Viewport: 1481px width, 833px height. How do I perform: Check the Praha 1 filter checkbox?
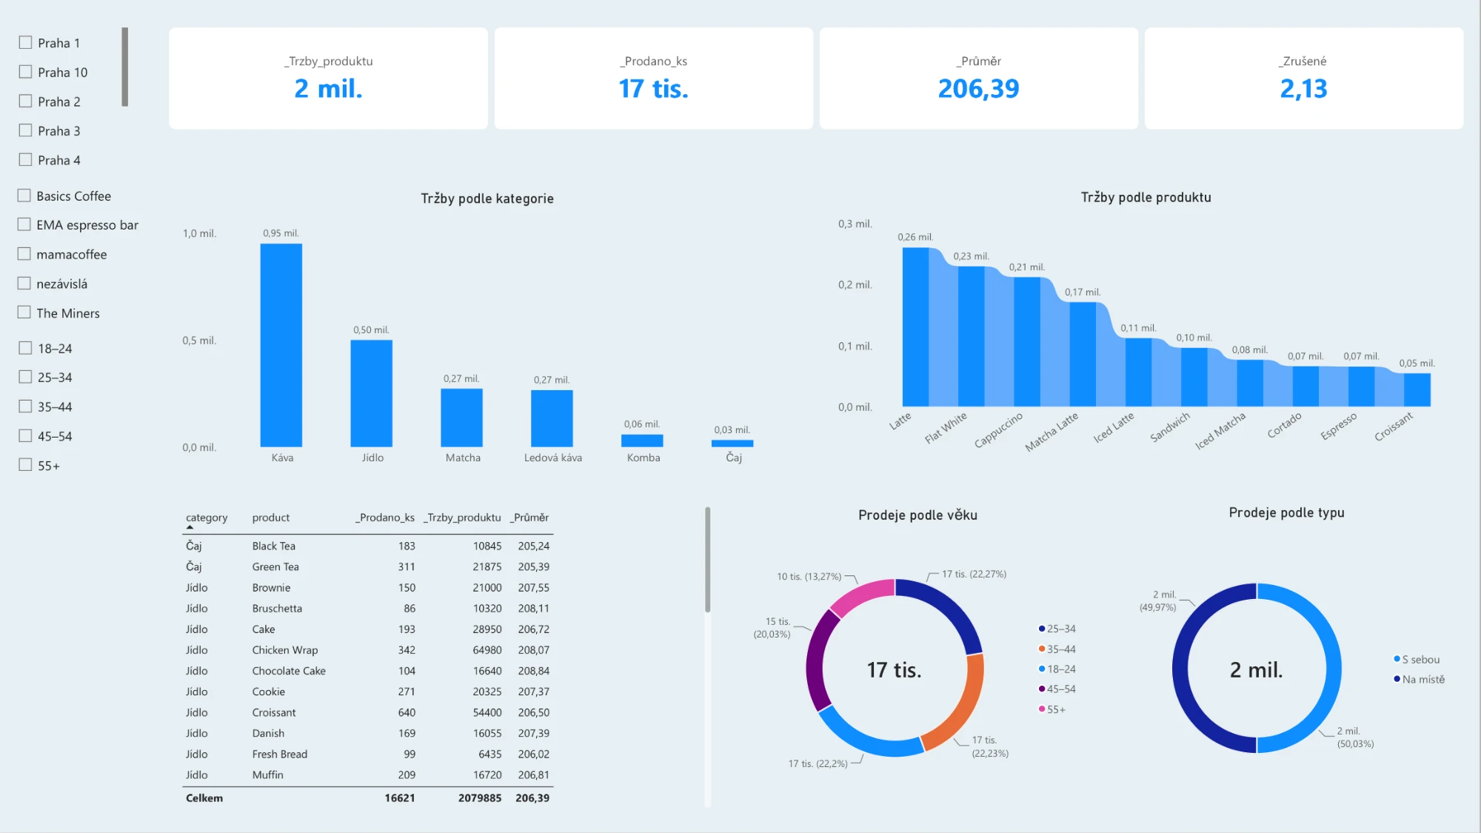click(25, 43)
